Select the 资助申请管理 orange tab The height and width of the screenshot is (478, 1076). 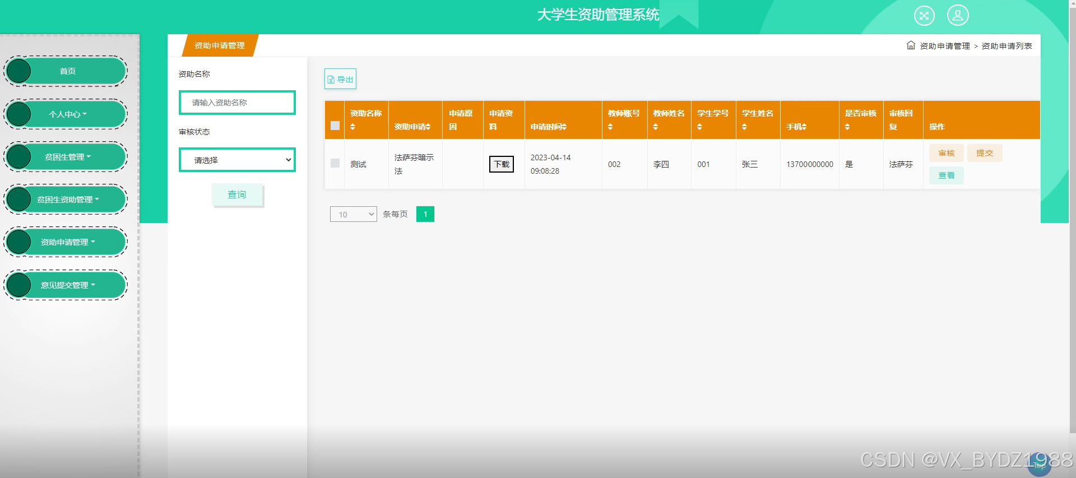click(220, 45)
